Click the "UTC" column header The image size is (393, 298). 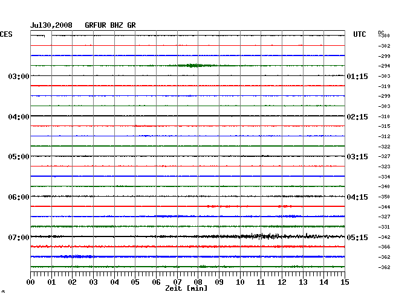point(359,34)
